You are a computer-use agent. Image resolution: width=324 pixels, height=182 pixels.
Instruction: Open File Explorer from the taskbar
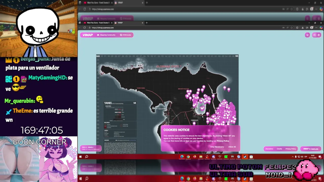pyautogui.click(x=201, y=157)
